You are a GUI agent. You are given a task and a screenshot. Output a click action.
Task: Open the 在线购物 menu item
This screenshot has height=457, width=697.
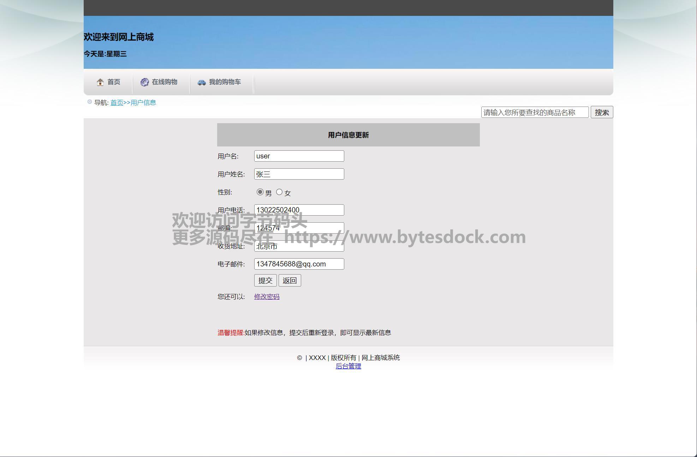click(x=165, y=82)
